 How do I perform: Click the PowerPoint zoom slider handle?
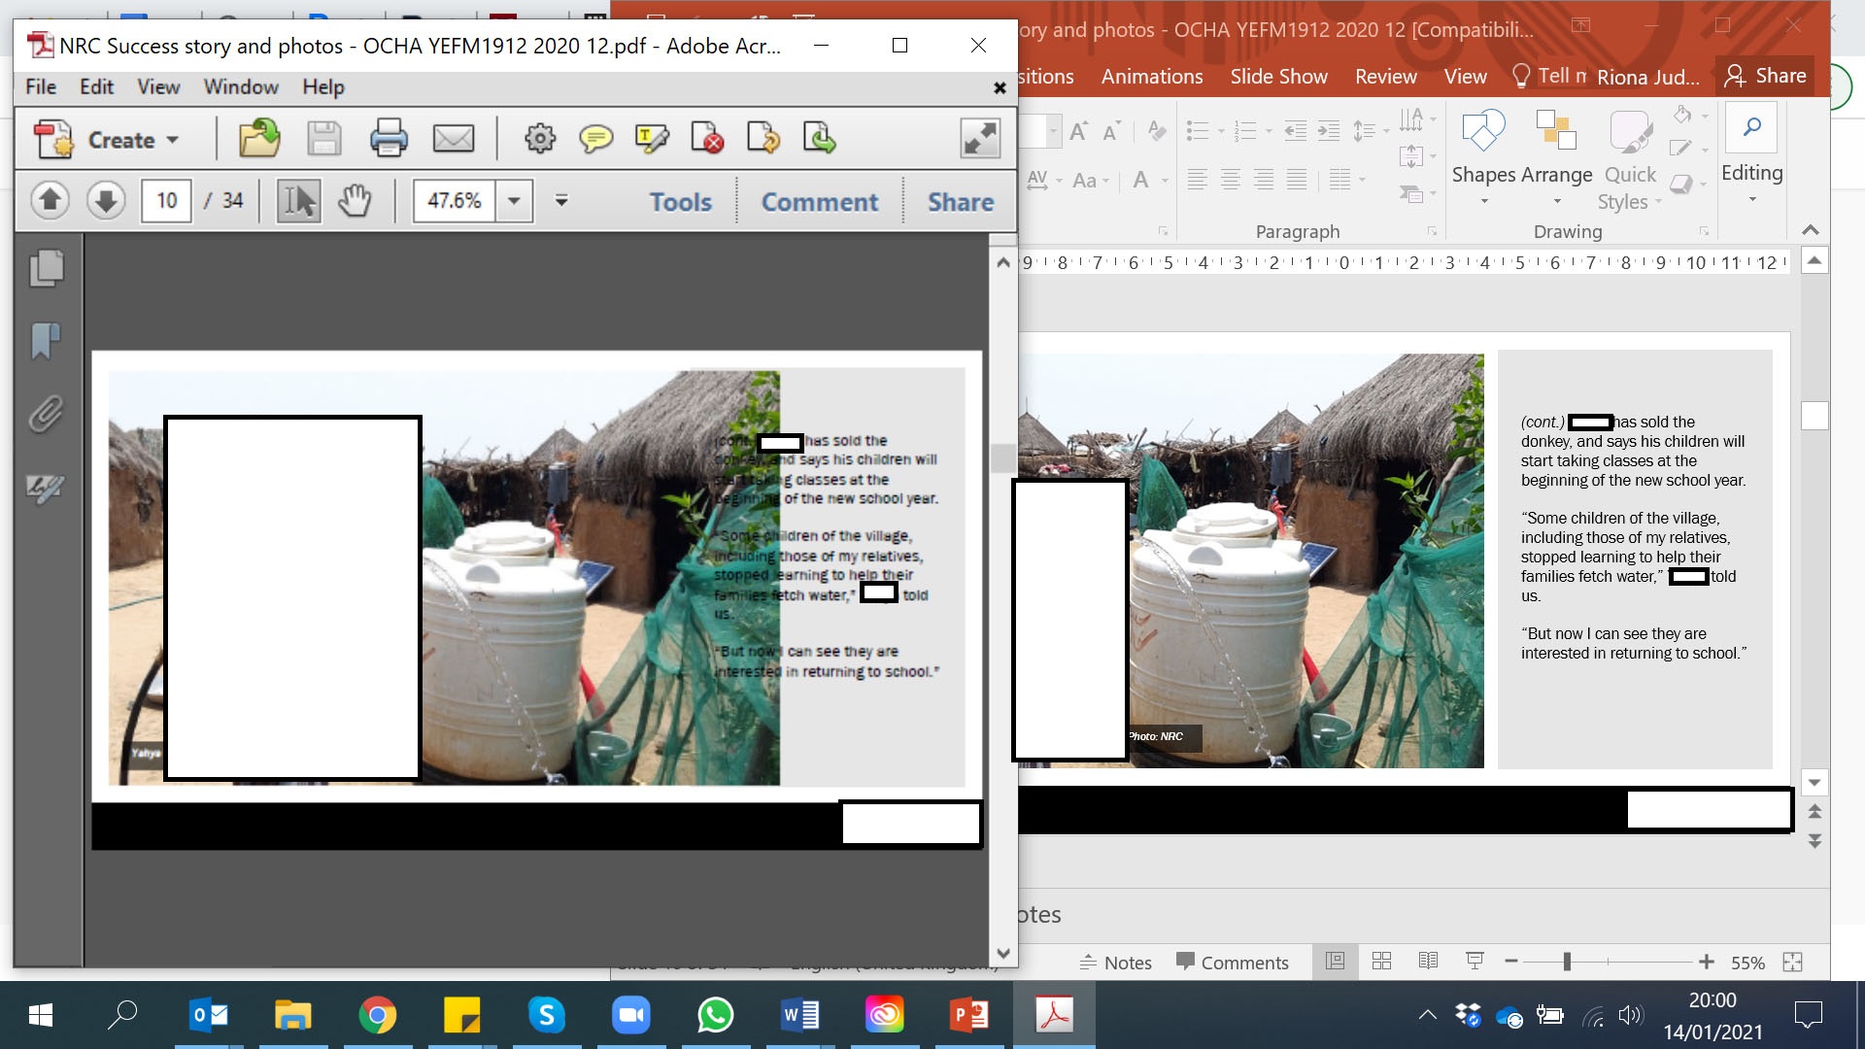click(1567, 962)
